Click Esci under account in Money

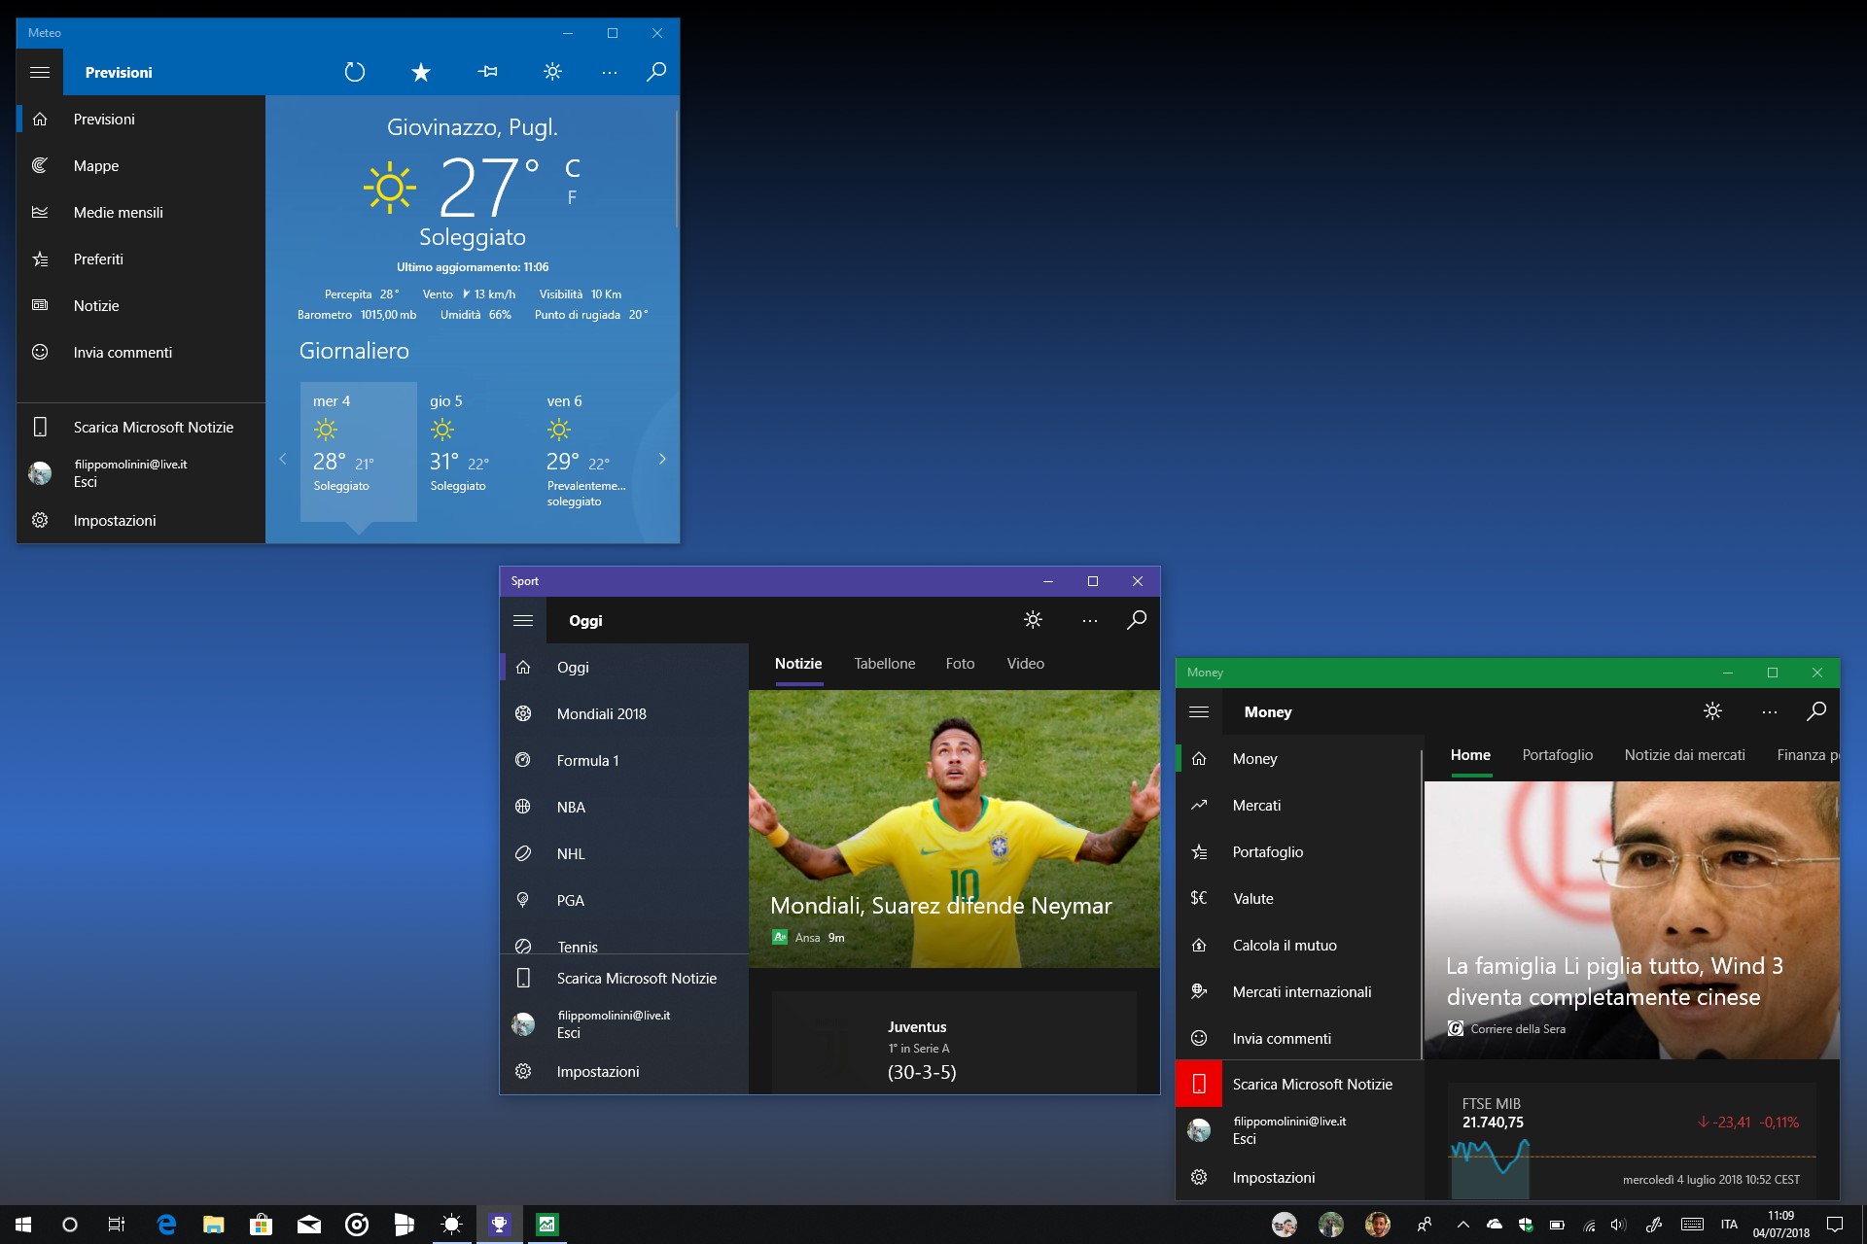coord(1245,1139)
